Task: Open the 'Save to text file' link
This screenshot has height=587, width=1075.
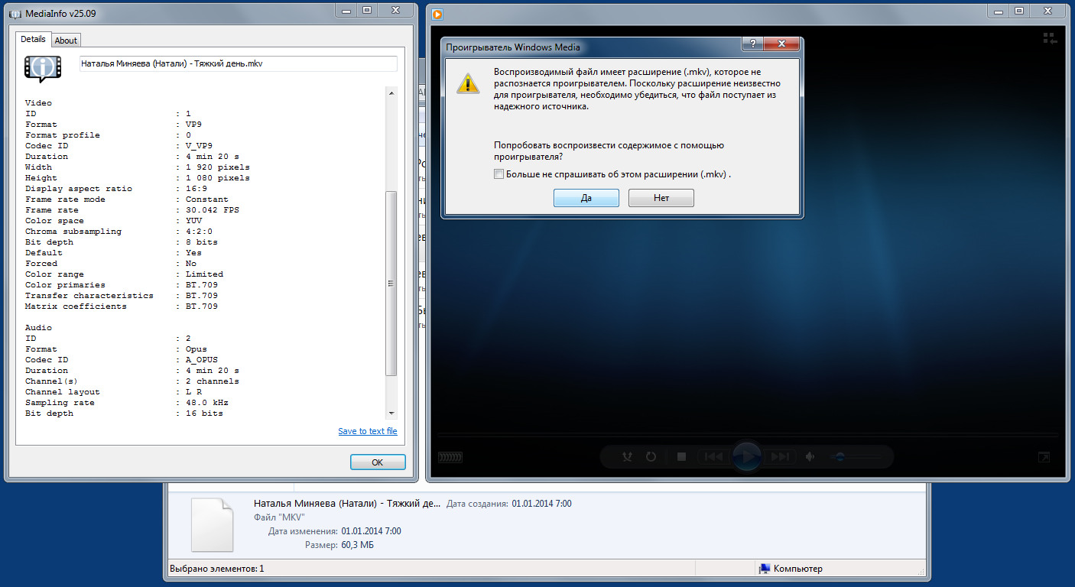Action: tap(367, 431)
